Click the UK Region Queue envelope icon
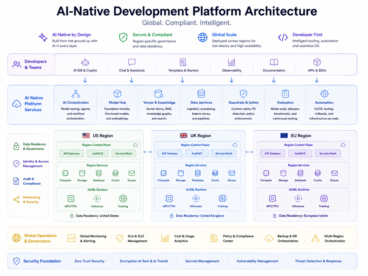The width and height of the screenshot is (368, 276). [232, 173]
